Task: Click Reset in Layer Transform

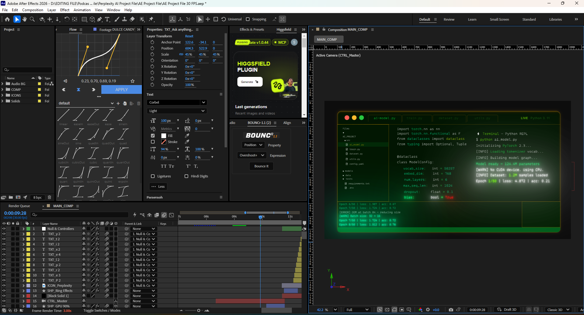Action: [189, 36]
